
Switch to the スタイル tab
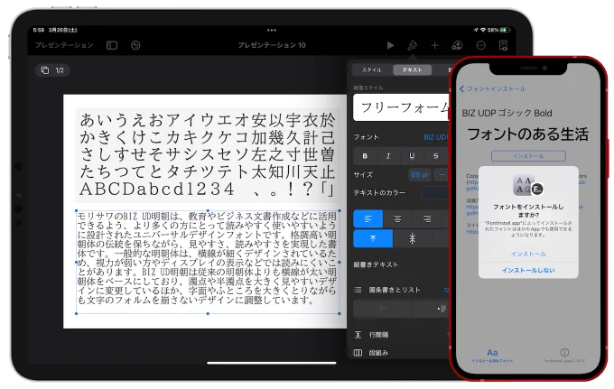point(372,69)
